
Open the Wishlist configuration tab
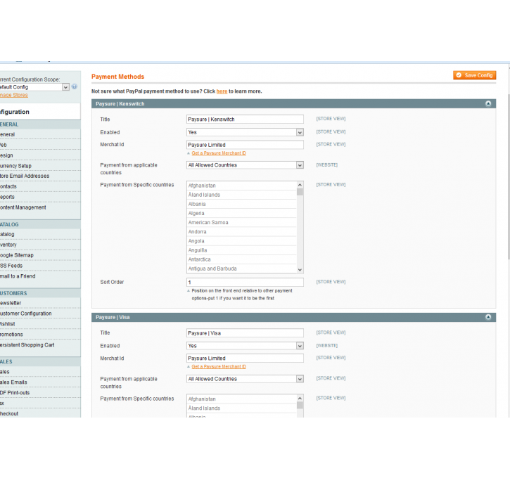(40, 324)
